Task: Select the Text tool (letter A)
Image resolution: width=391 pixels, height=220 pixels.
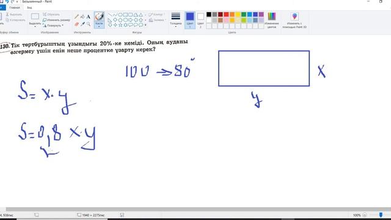Action: click(x=88, y=16)
